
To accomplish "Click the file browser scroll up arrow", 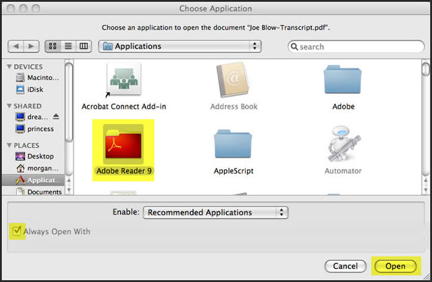I will pyautogui.click(x=426, y=181).
